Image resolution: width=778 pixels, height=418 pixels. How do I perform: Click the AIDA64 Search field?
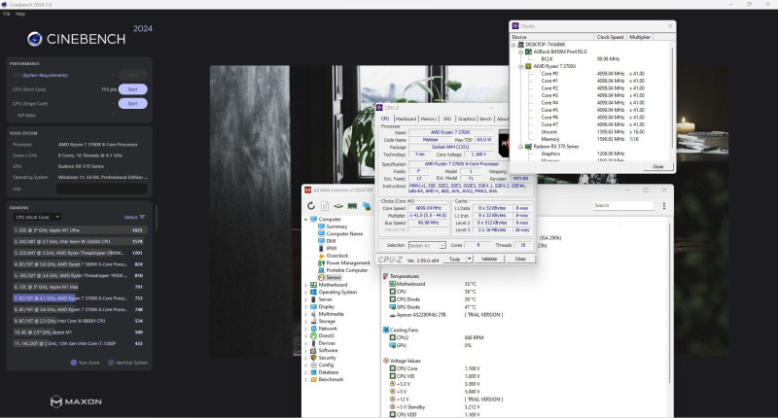623,205
